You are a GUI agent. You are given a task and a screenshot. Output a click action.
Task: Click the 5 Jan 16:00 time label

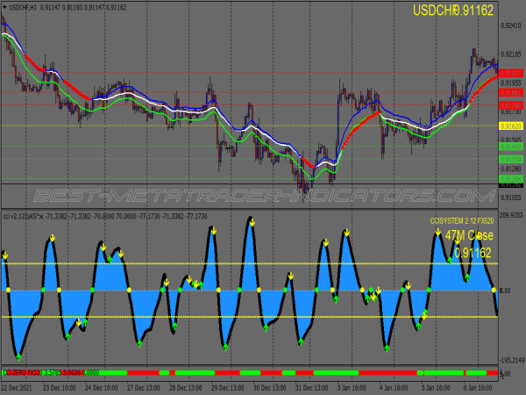tap(436, 388)
